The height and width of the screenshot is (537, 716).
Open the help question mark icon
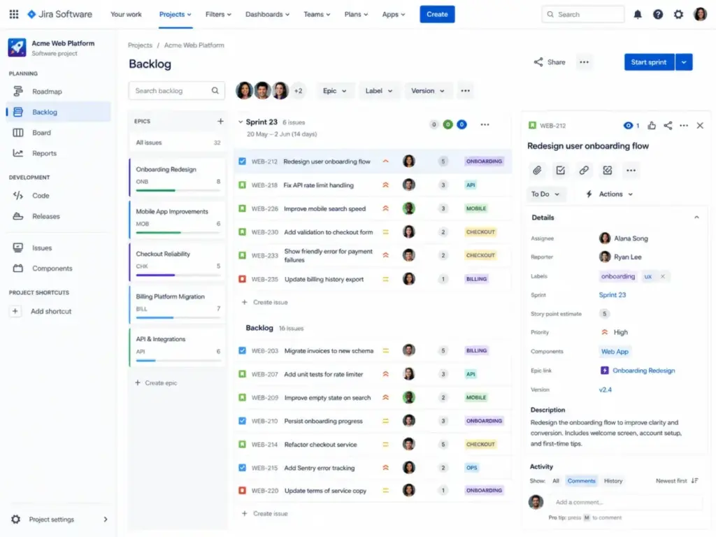pos(657,14)
